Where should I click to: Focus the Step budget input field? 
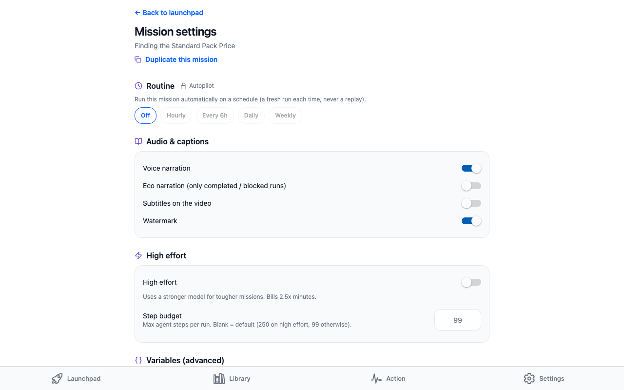pyautogui.click(x=458, y=320)
